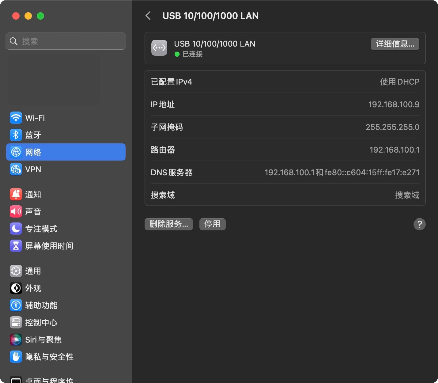Click the 详细信息… button
Image resolution: width=438 pixels, height=383 pixels.
(x=395, y=44)
